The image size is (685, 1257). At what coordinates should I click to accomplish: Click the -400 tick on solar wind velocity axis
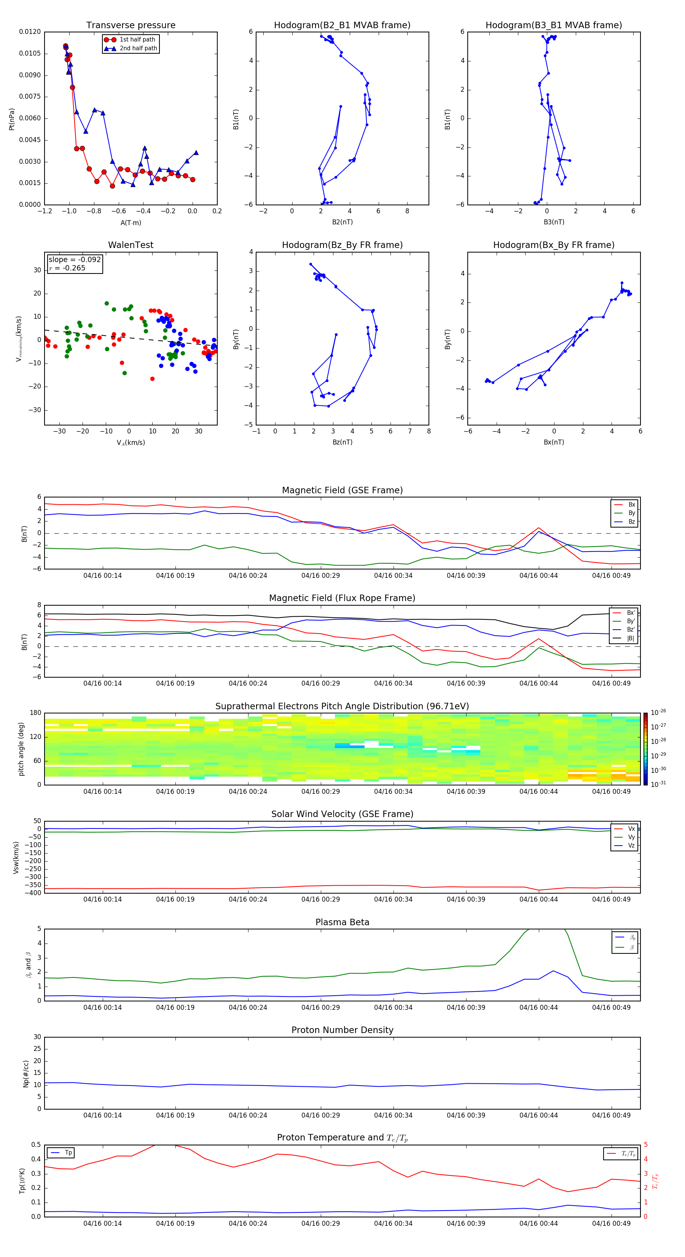[x=32, y=893]
